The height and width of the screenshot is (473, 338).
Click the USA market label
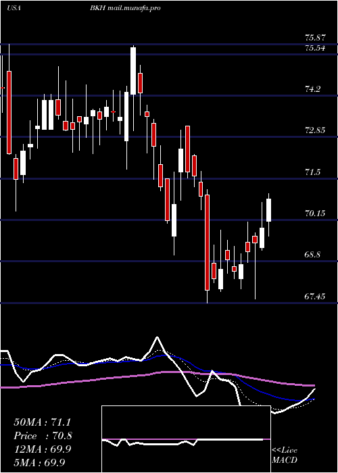point(14,8)
